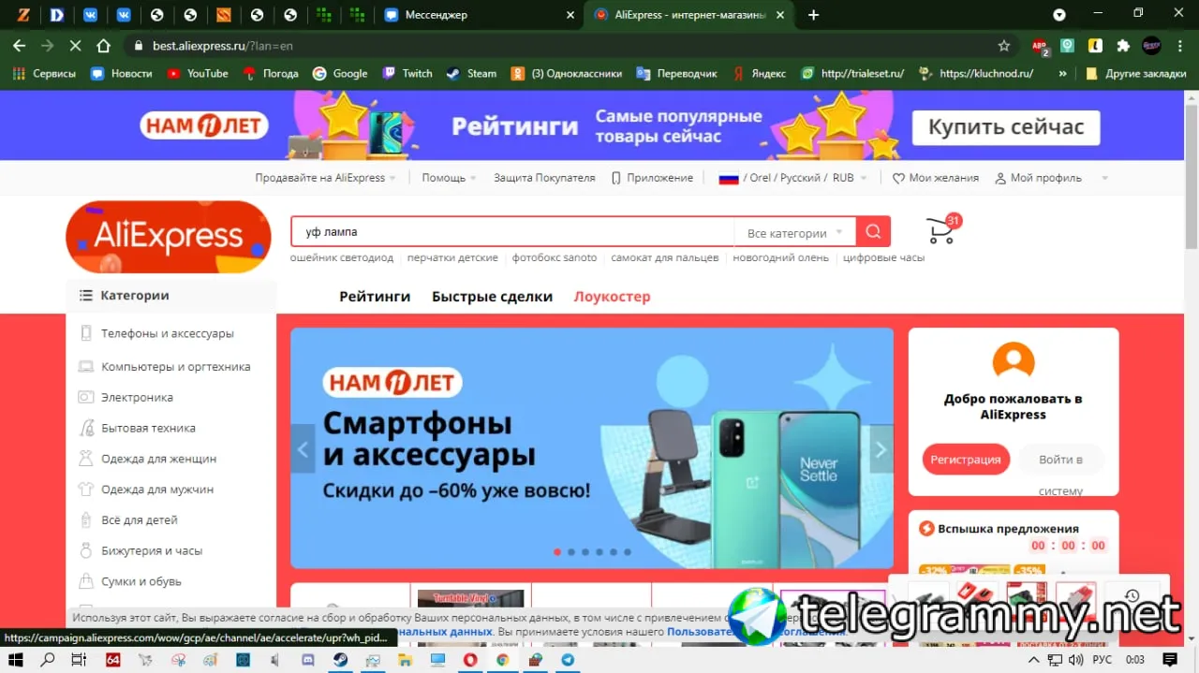Open new browser tab

(813, 15)
